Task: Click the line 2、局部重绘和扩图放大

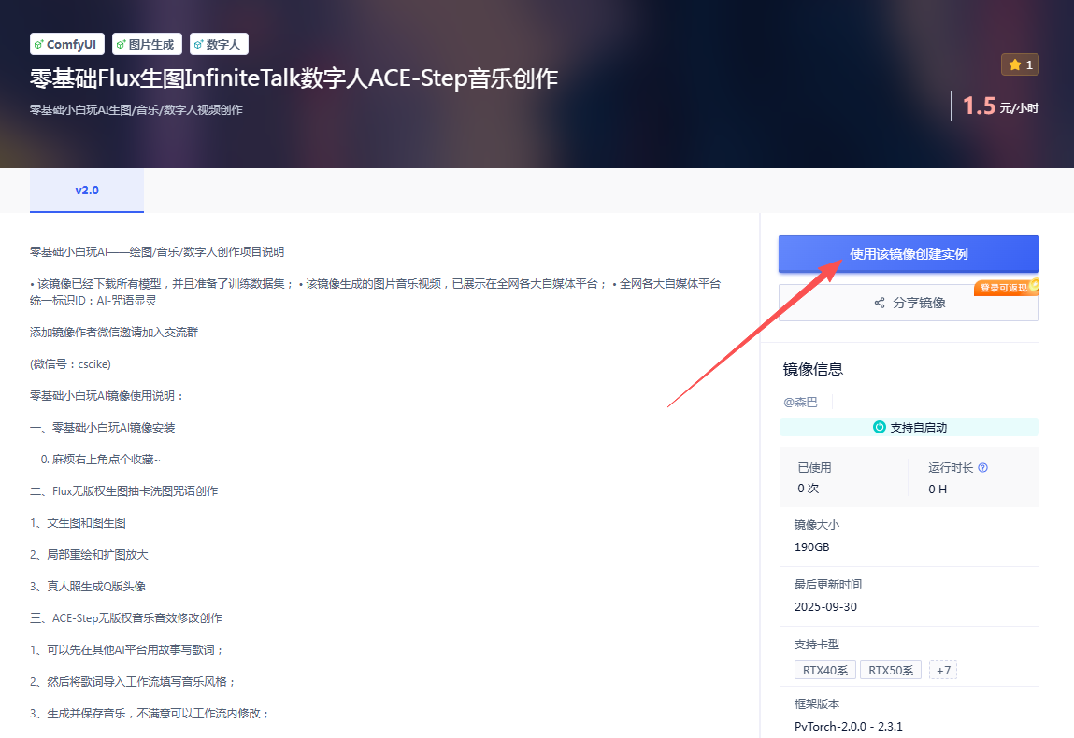Action: click(89, 555)
